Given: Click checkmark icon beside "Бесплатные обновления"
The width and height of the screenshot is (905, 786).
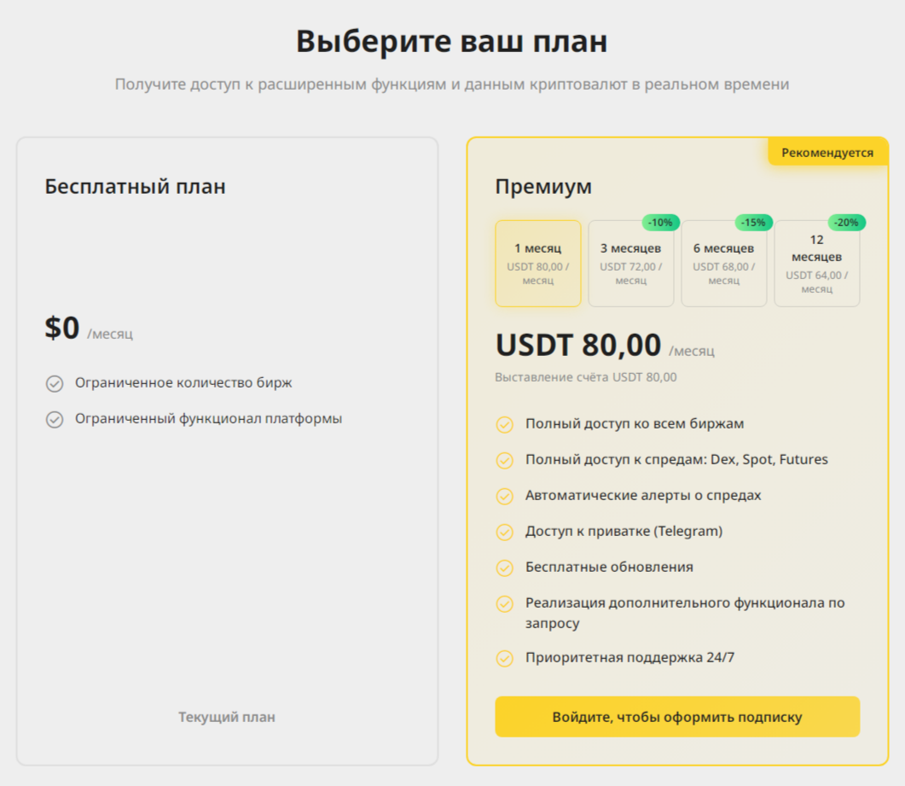Looking at the screenshot, I should (x=505, y=568).
